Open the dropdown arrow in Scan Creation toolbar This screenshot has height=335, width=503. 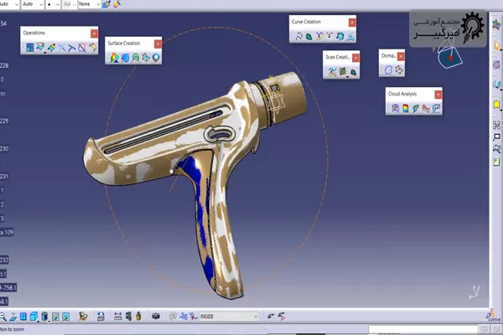click(x=347, y=77)
